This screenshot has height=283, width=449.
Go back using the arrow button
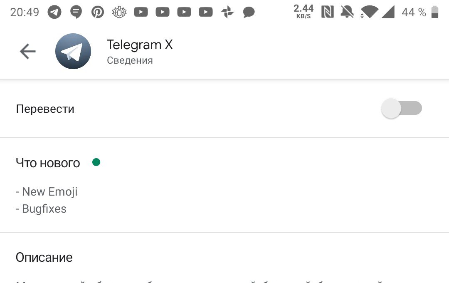[28, 51]
